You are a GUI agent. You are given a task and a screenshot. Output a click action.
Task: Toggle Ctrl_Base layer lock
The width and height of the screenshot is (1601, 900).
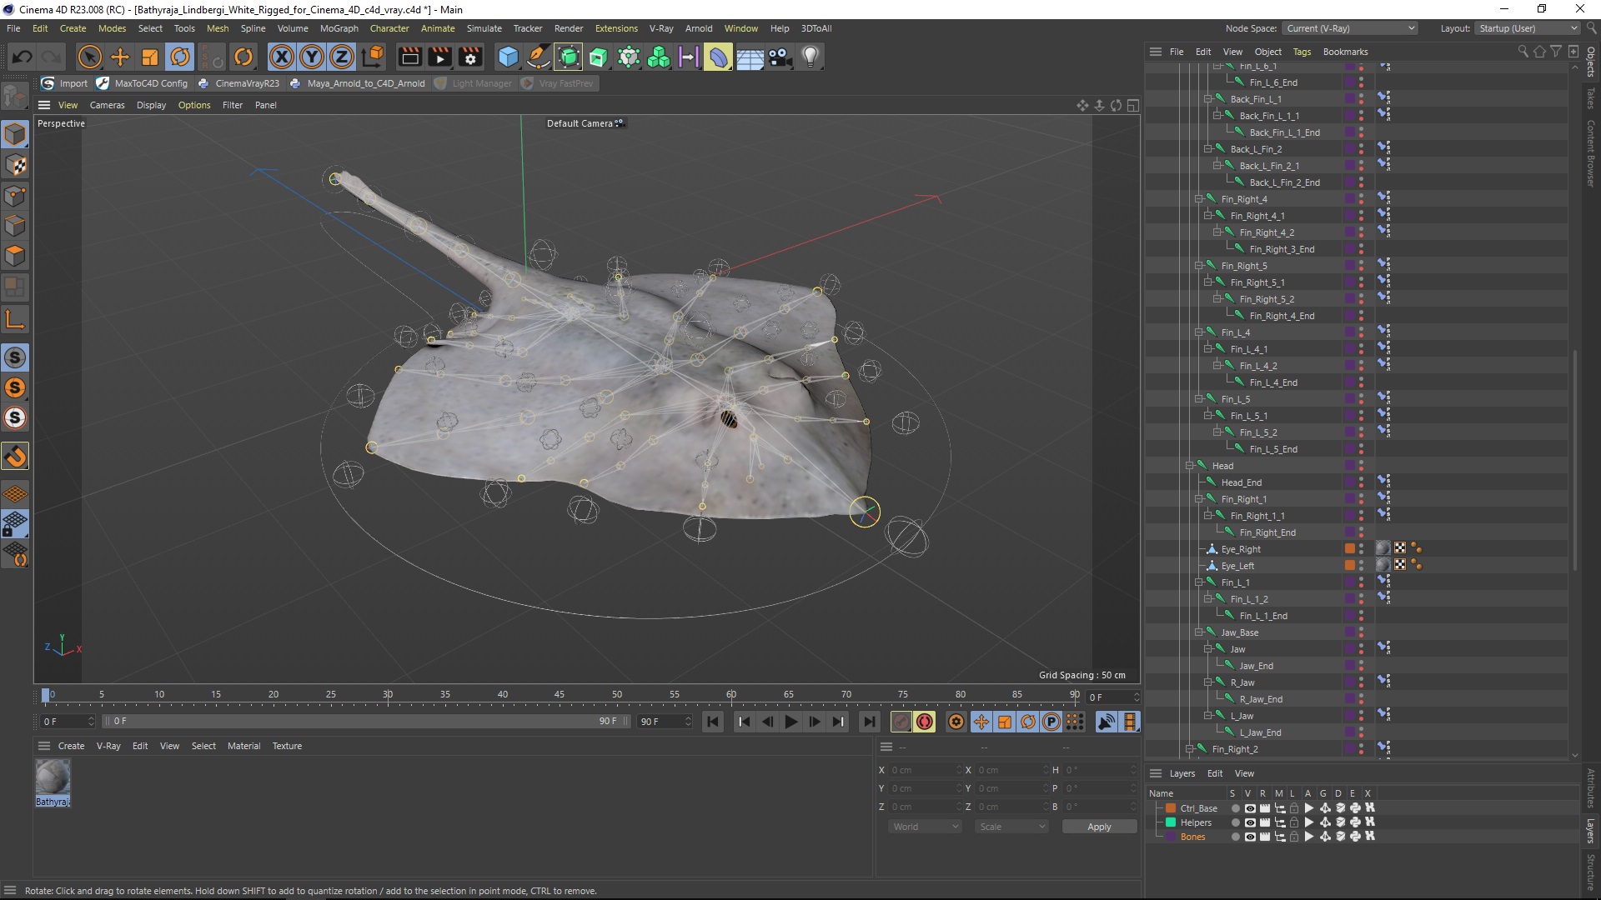tap(1294, 808)
